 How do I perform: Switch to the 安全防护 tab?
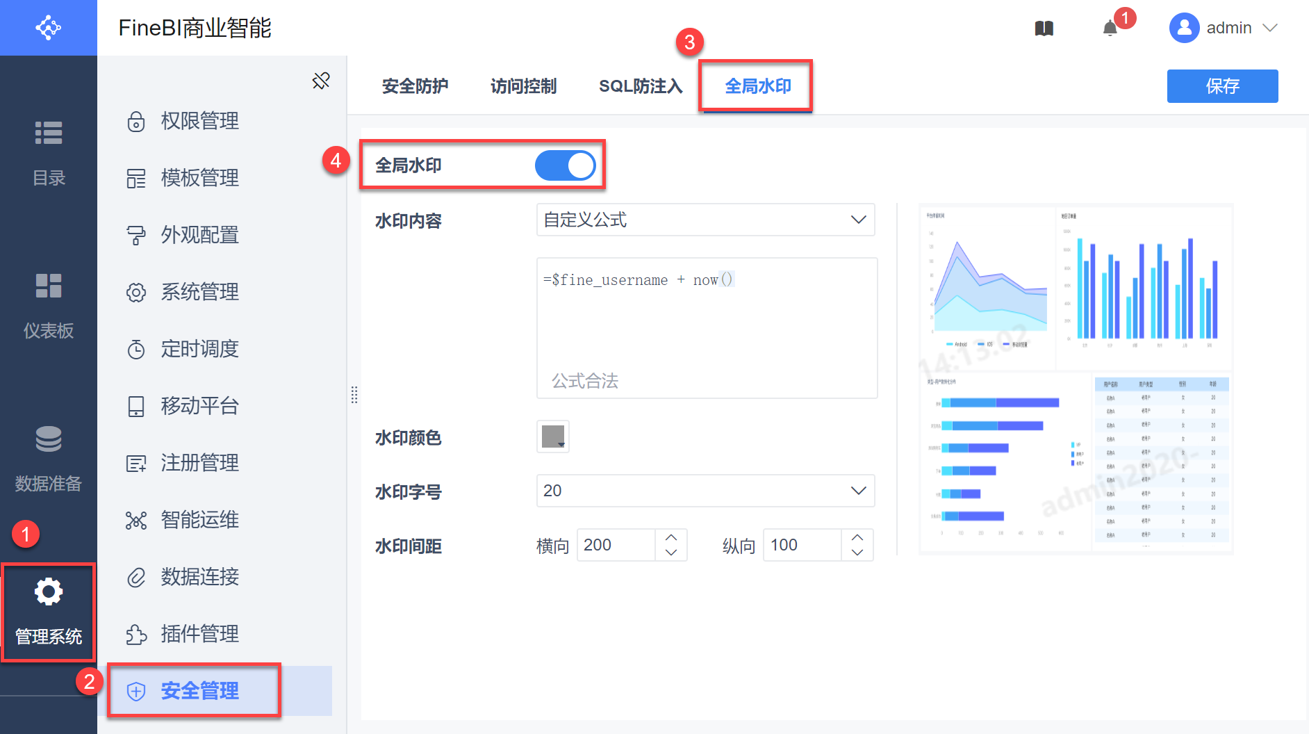pos(415,86)
